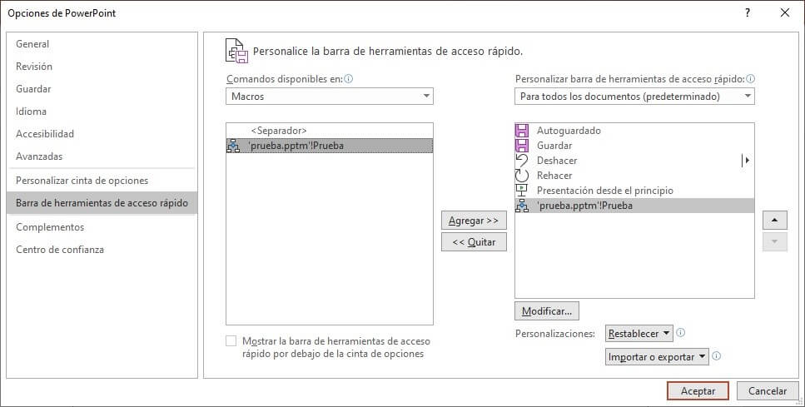Select Guardar in the toolbar list
Image resolution: width=805 pixels, height=407 pixels.
click(x=634, y=146)
